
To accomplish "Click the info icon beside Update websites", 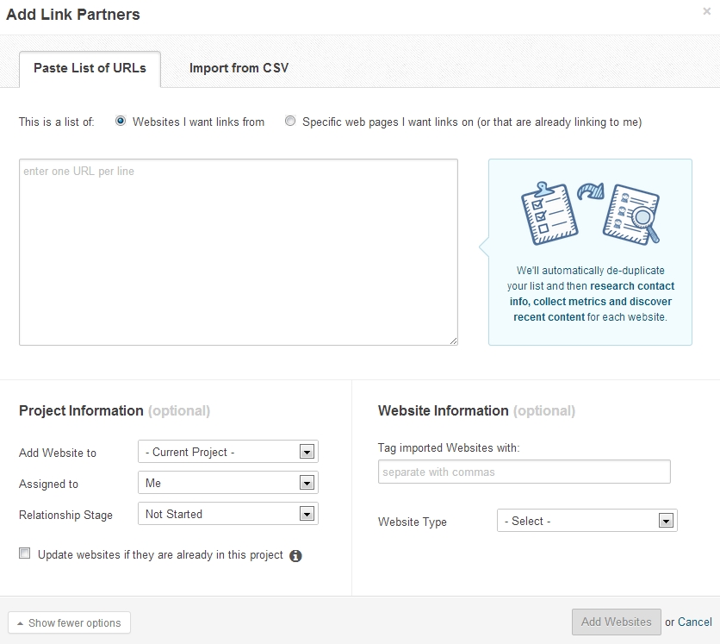I will pos(295,556).
